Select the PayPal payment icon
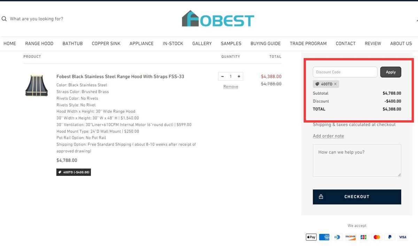 tap(390, 237)
